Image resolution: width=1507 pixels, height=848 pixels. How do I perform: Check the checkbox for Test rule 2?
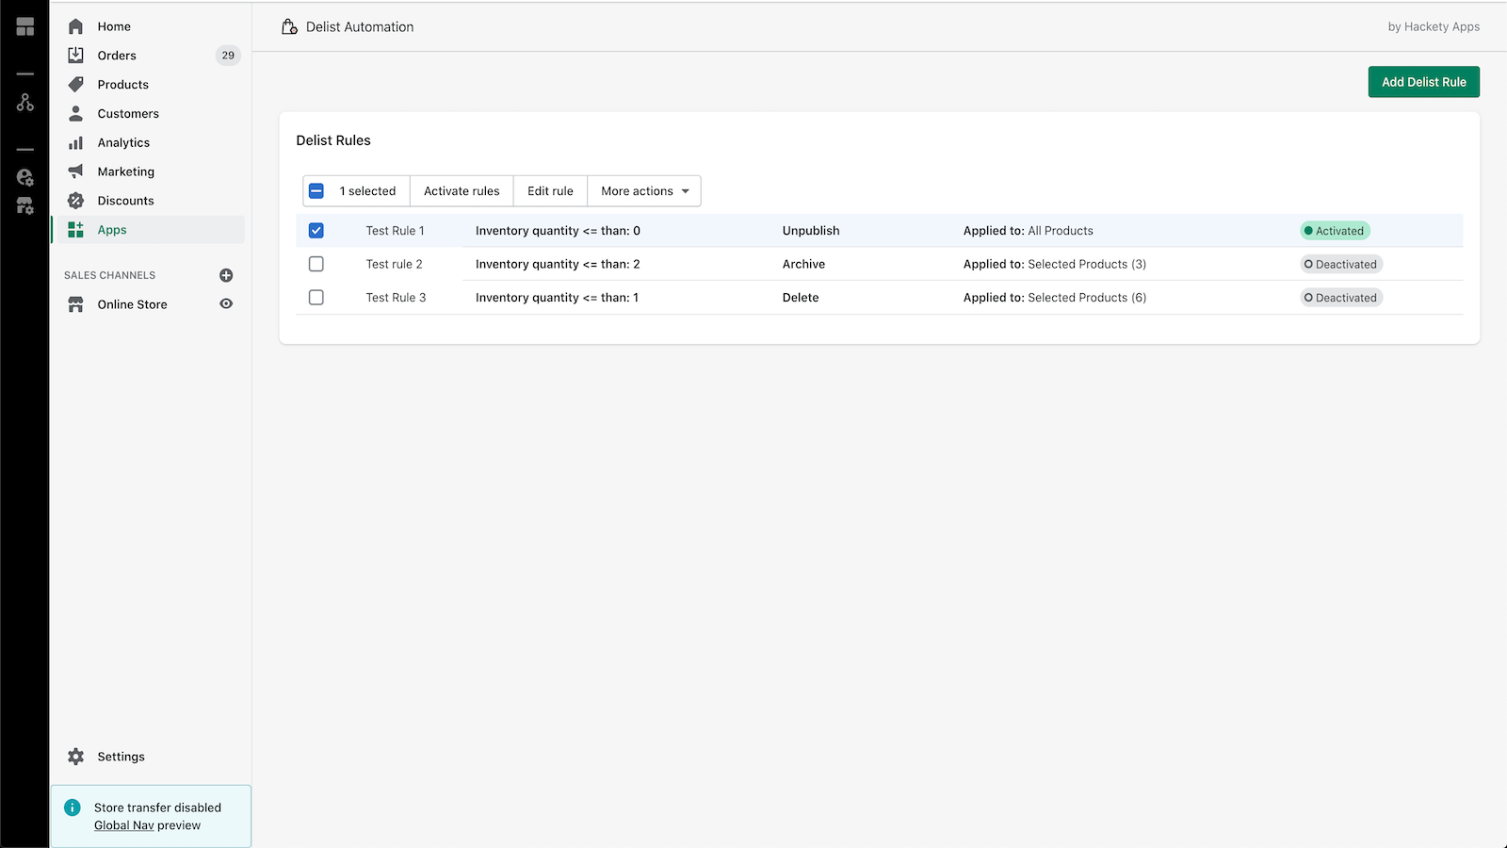(x=316, y=264)
